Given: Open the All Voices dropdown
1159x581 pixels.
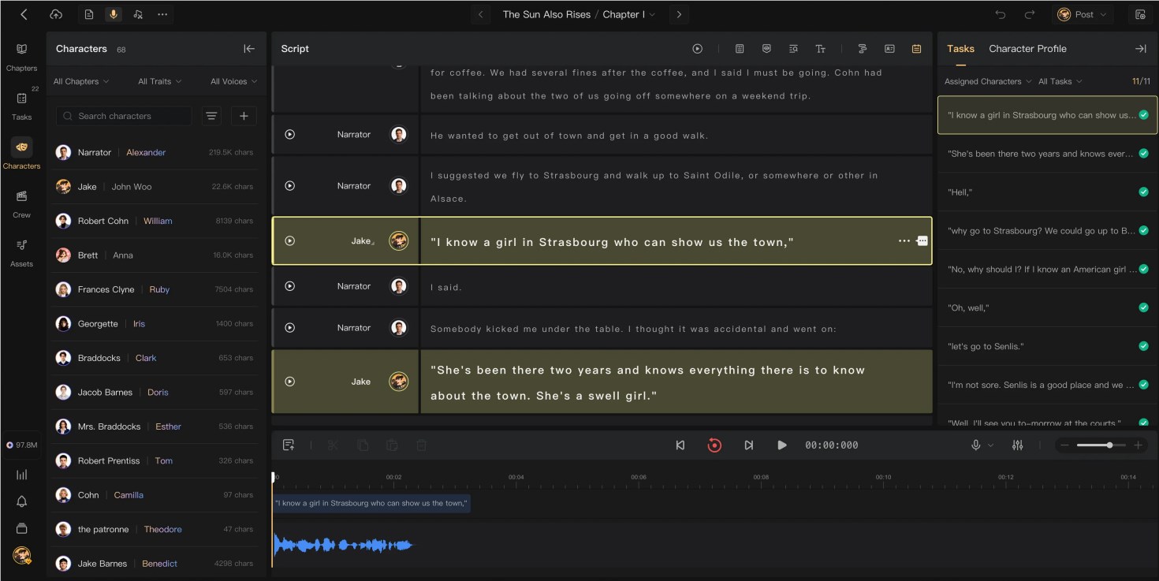Looking at the screenshot, I should point(234,81).
